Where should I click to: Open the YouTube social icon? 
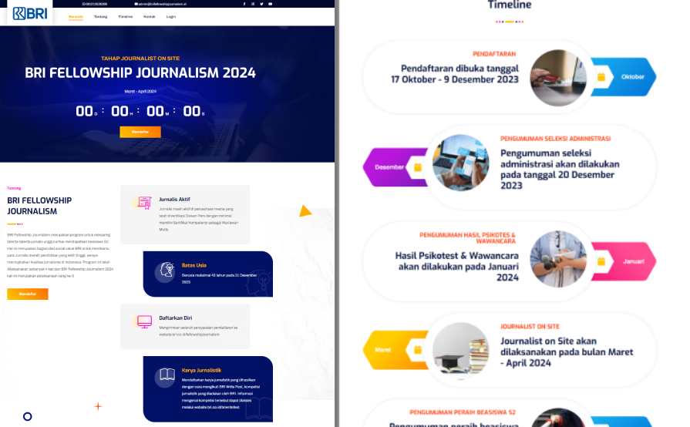271,4
